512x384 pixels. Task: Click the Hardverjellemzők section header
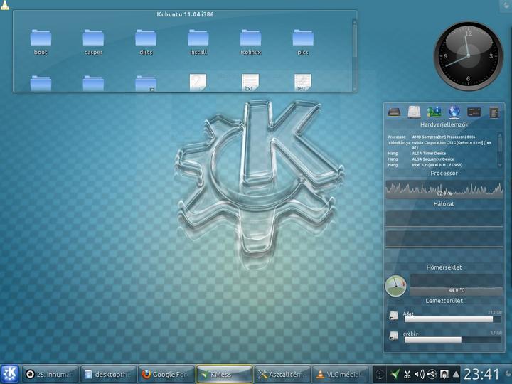pyautogui.click(x=444, y=124)
